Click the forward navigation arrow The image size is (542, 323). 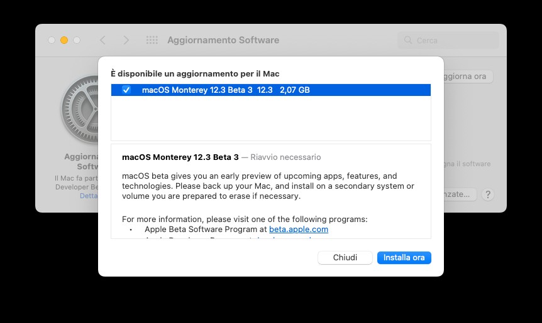click(126, 40)
